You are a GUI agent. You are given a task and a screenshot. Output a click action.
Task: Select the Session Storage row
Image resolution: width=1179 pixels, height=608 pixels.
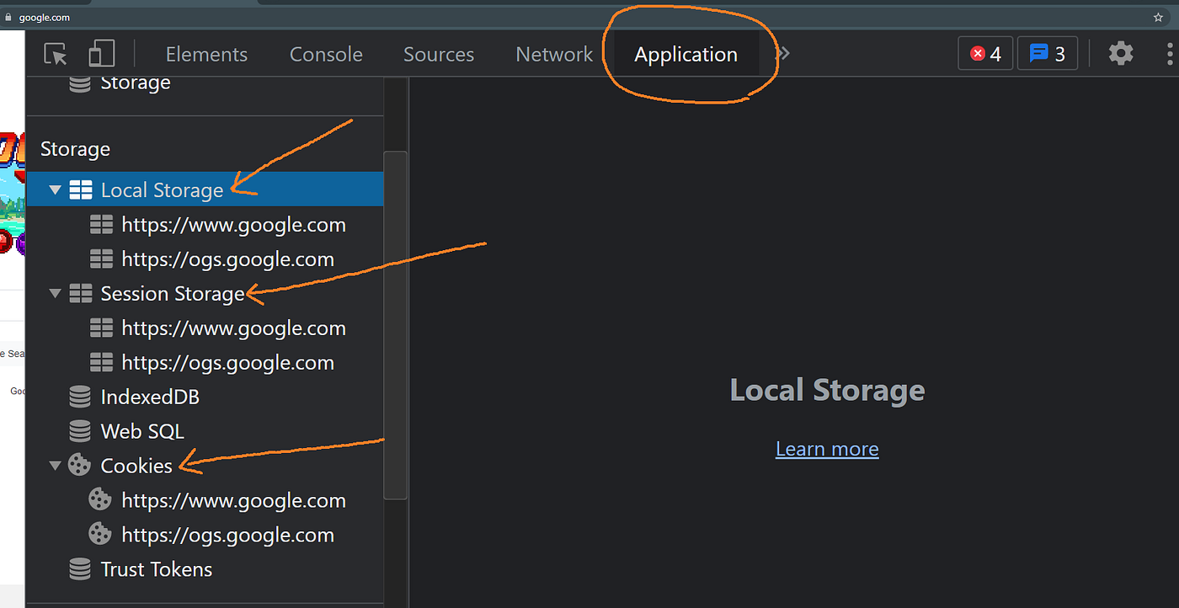click(205, 293)
